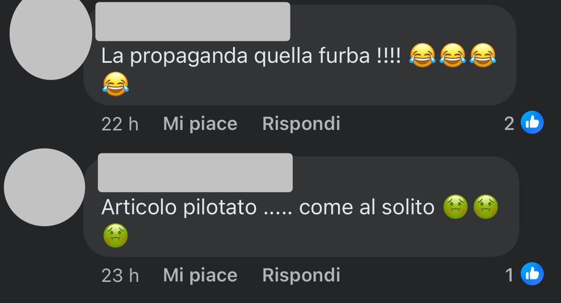
Task: Reply to the propaganda comment with Rispondi
Action: click(x=301, y=124)
